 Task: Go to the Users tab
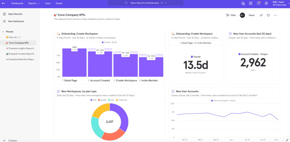pyautogui.click(x=48, y=3)
